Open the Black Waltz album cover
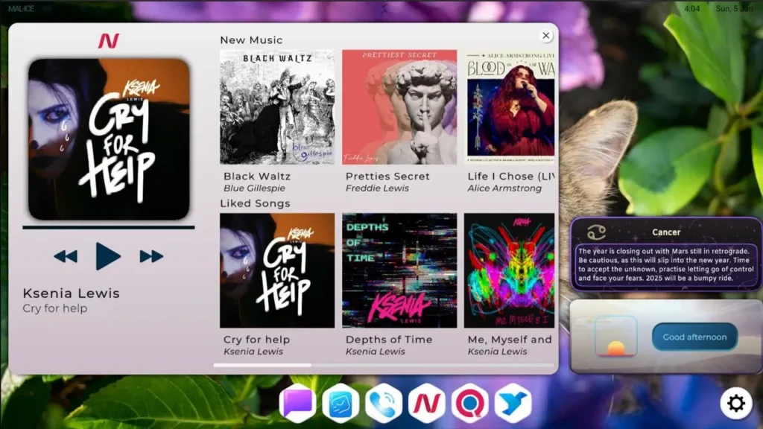The image size is (763, 429). point(277,107)
